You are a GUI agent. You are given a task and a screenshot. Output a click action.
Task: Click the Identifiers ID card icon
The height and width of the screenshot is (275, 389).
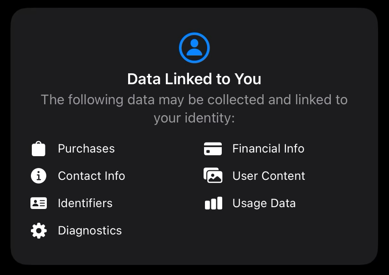tap(39, 203)
